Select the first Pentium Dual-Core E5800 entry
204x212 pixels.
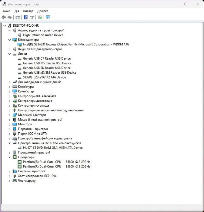(56, 162)
